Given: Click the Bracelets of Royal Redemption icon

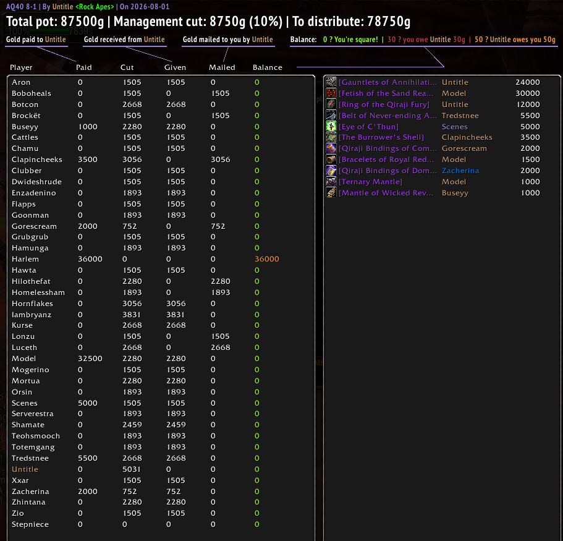Looking at the screenshot, I should pos(331,160).
